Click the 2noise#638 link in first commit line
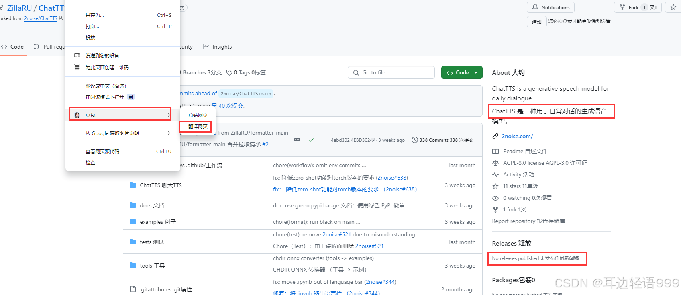Viewport: 681px width, 295px height. point(391,178)
